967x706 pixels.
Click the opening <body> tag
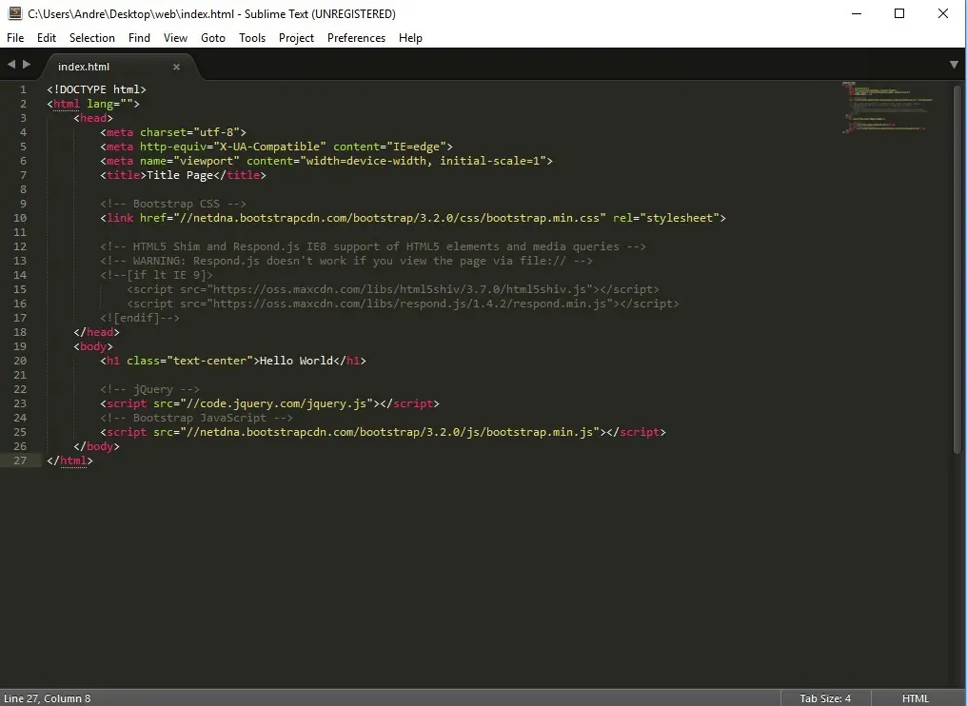pos(93,346)
